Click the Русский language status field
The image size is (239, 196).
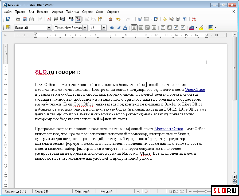(x=106, y=191)
